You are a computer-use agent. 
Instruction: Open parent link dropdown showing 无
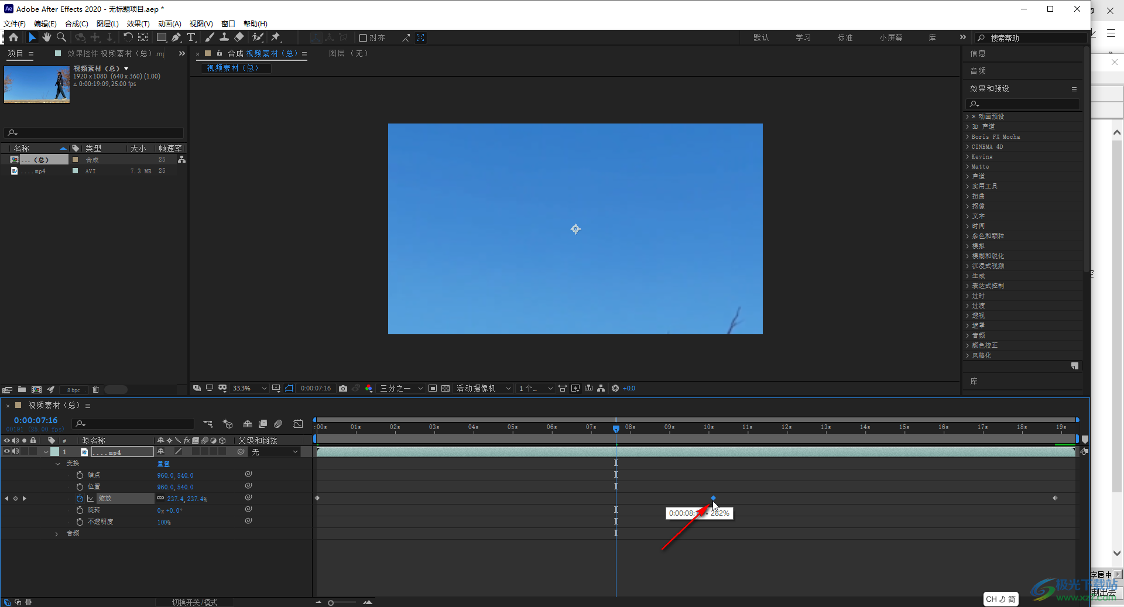pyautogui.click(x=275, y=452)
